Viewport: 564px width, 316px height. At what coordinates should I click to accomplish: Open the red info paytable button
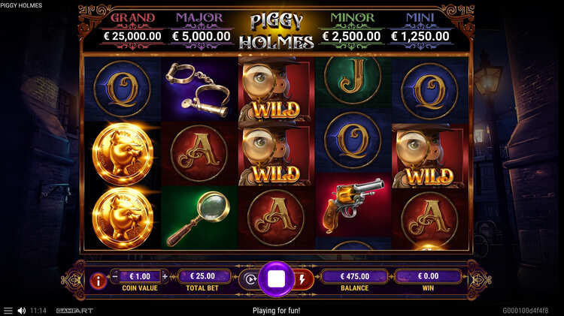(x=99, y=281)
